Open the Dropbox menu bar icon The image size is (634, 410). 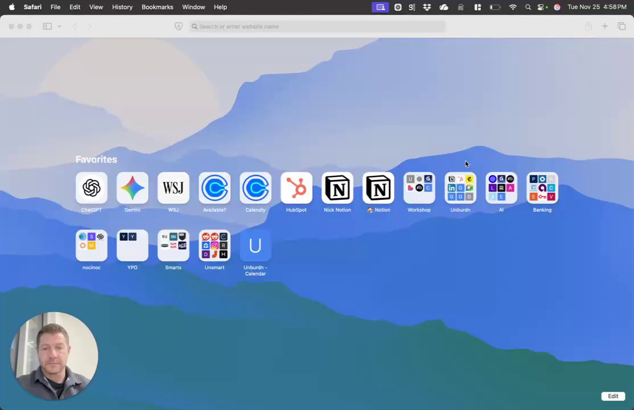[427, 7]
